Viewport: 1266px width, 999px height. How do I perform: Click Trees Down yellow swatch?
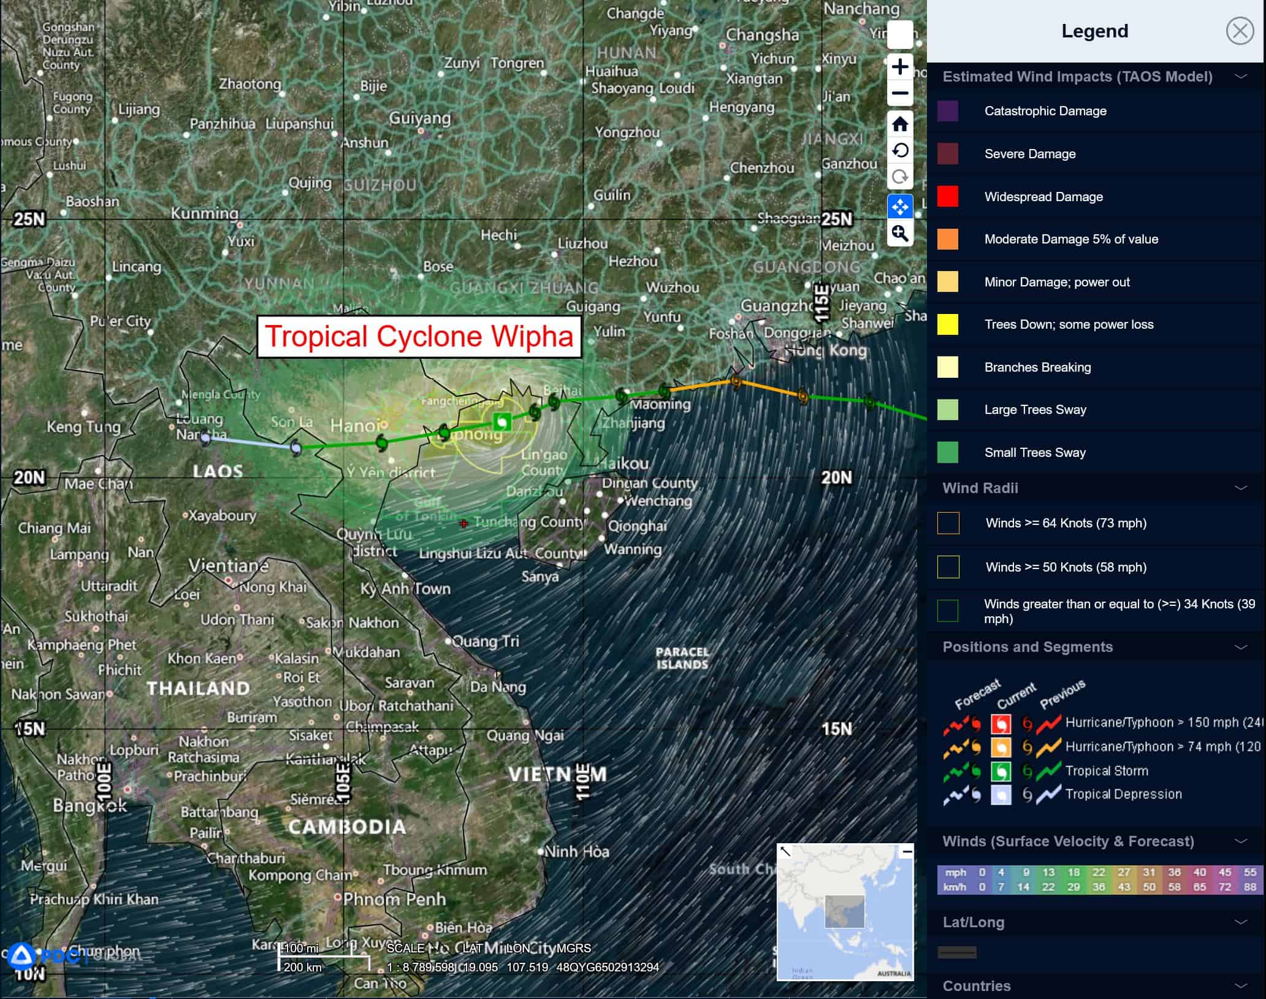(x=948, y=324)
